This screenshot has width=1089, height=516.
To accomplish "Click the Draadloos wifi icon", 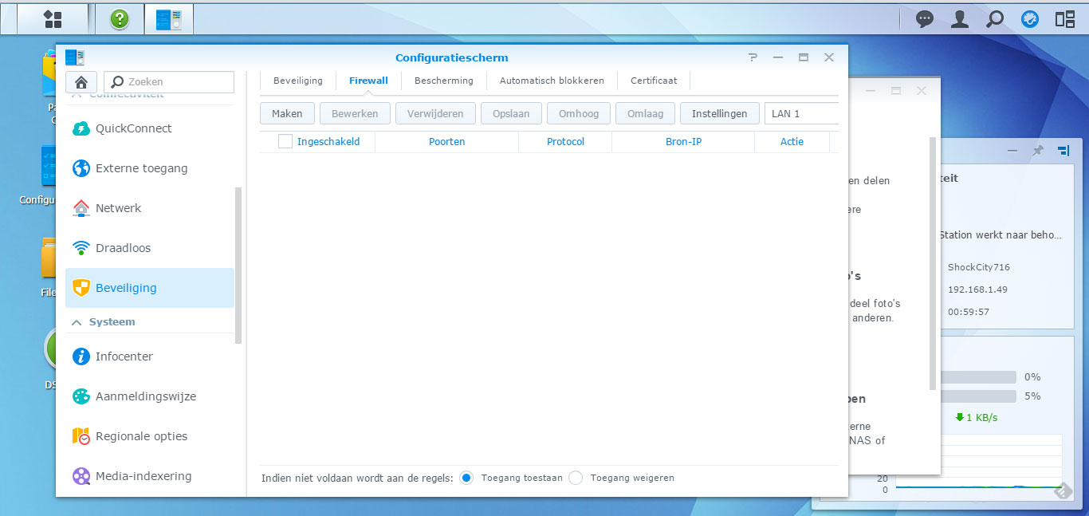I will coord(81,248).
